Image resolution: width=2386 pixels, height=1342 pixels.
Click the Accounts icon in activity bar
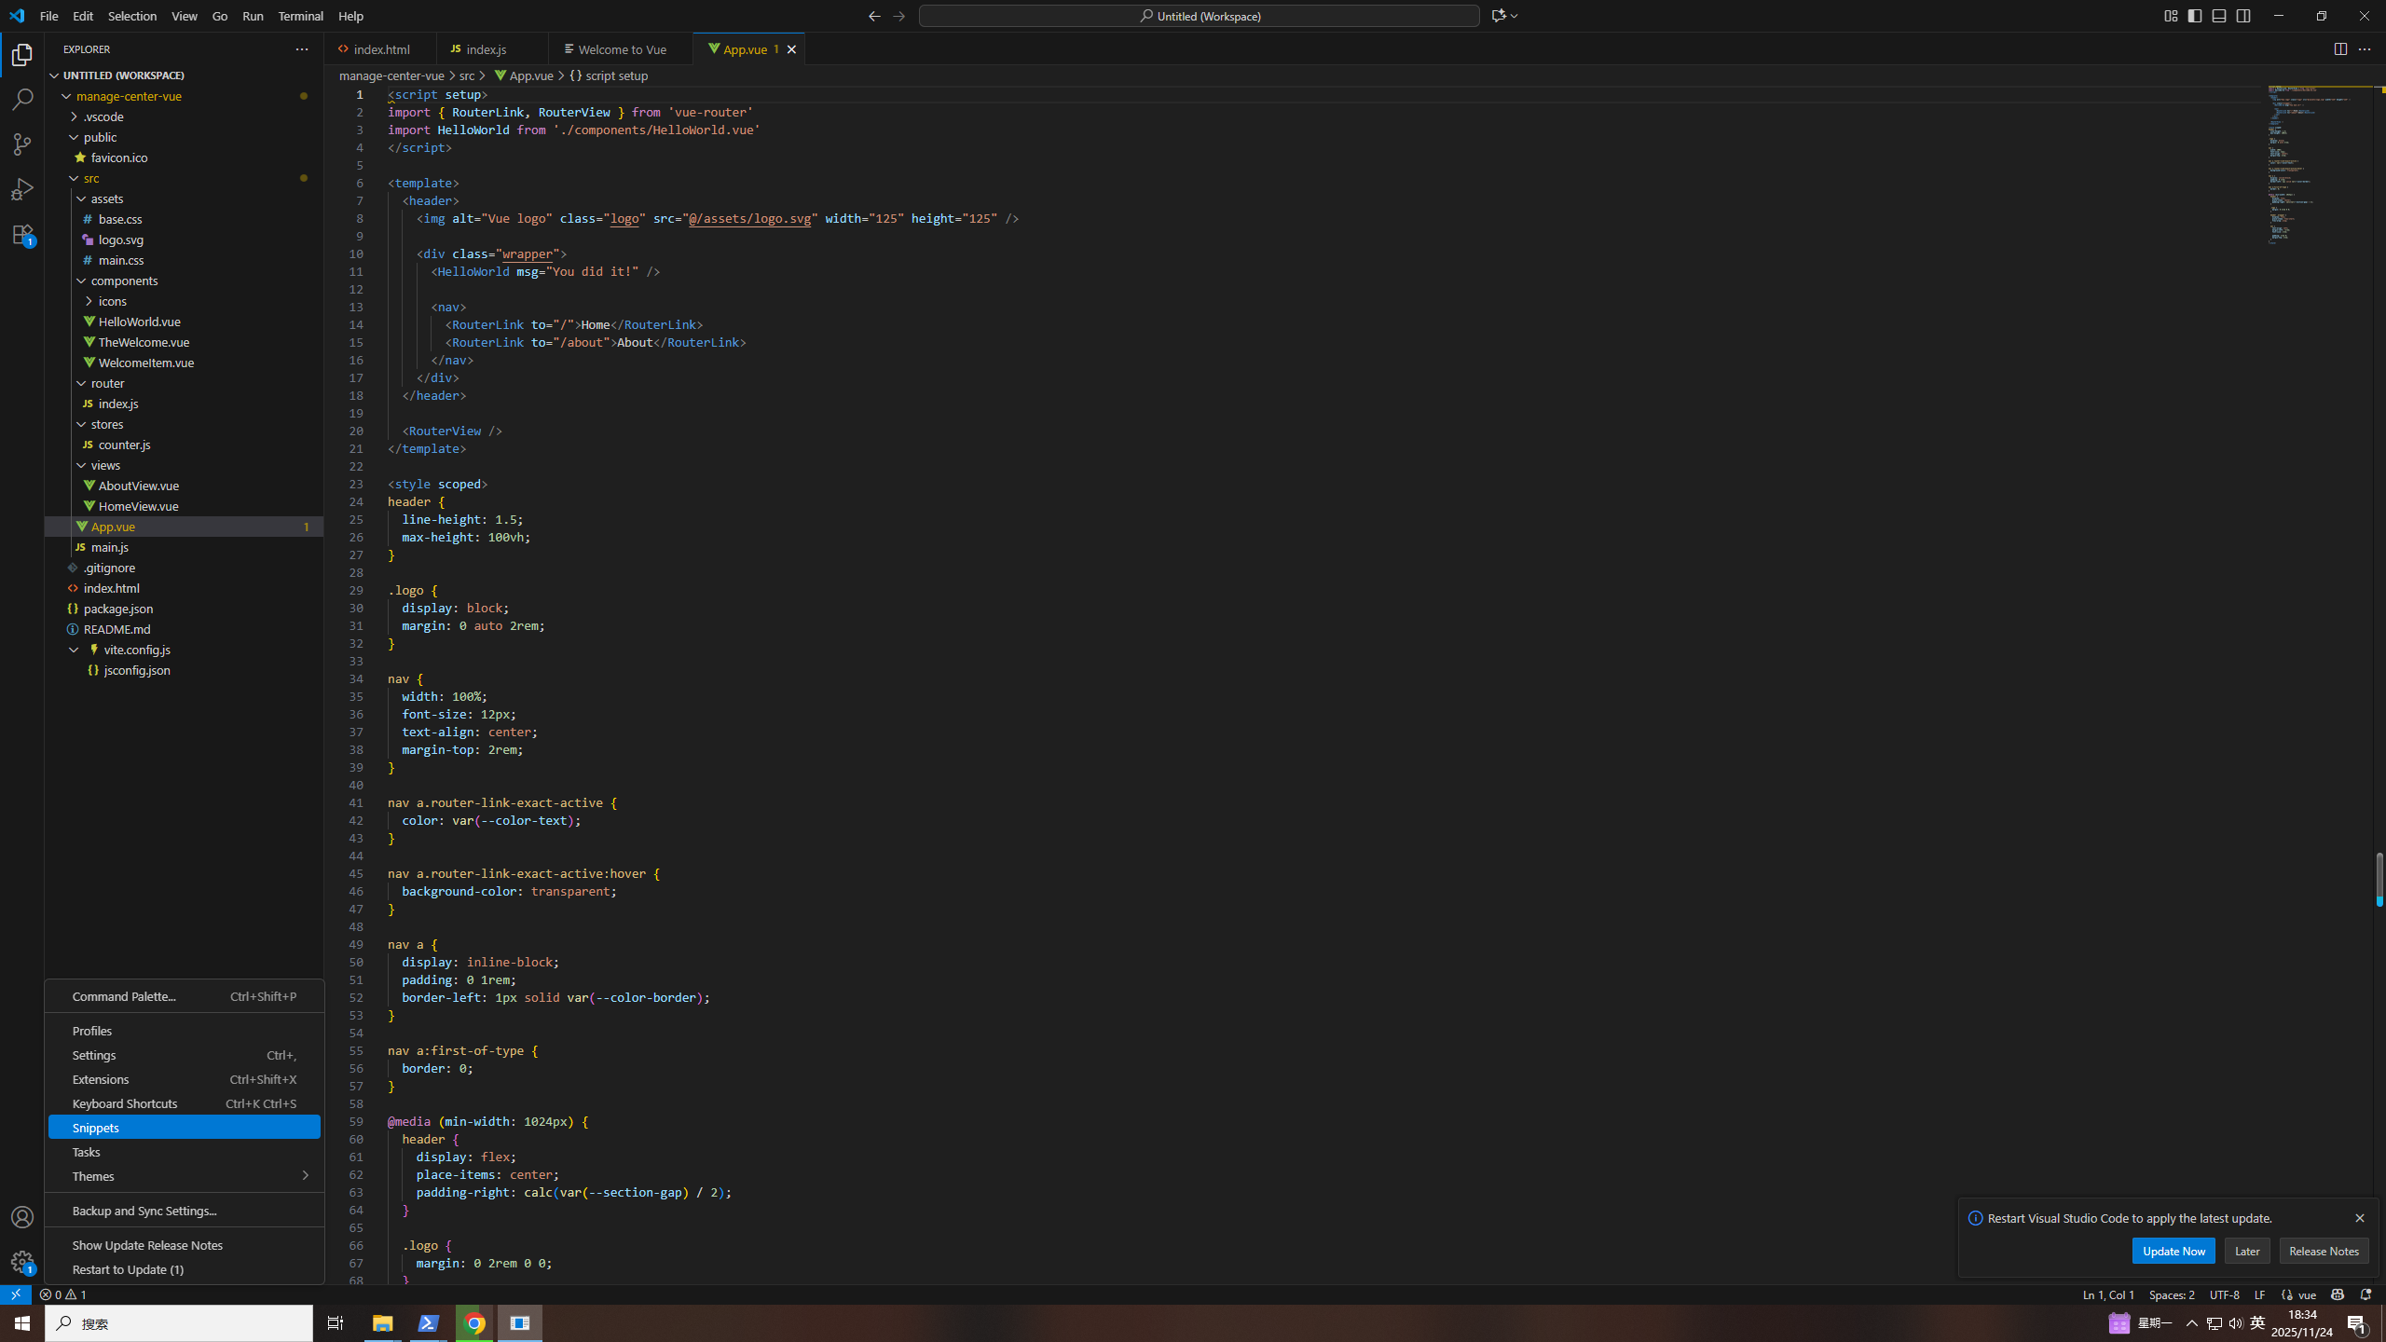[x=22, y=1217]
